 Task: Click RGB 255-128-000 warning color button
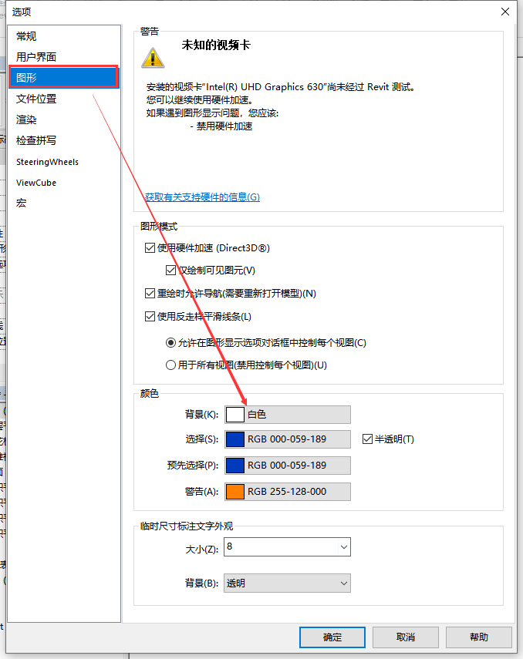pos(288,491)
